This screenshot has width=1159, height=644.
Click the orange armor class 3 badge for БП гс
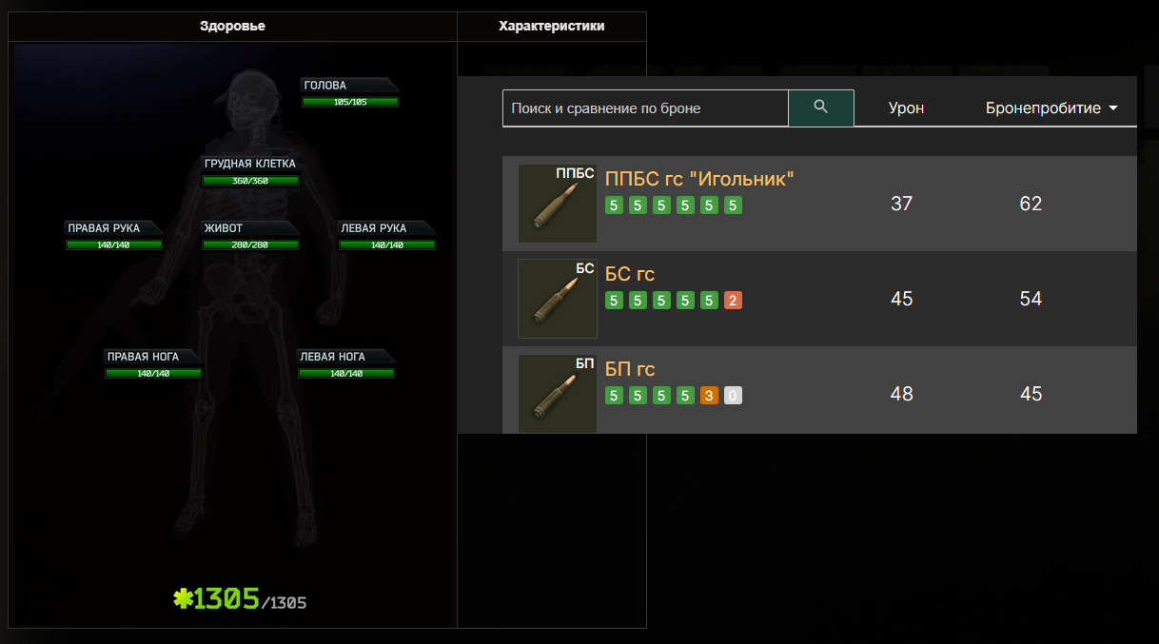(x=709, y=396)
